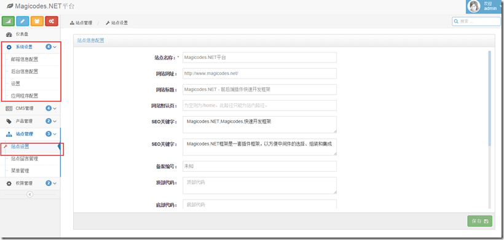
Task: Open 邮箱信息配置 submenu item
Action: click(25, 60)
